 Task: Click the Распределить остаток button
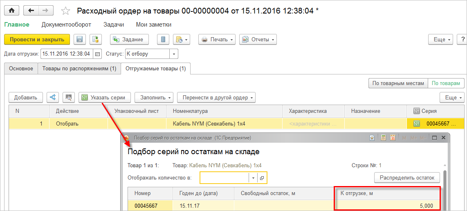(x=407, y=177)
